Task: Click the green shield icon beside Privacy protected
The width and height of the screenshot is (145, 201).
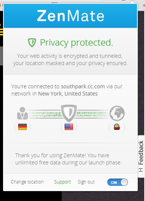Action: (32, 42)
